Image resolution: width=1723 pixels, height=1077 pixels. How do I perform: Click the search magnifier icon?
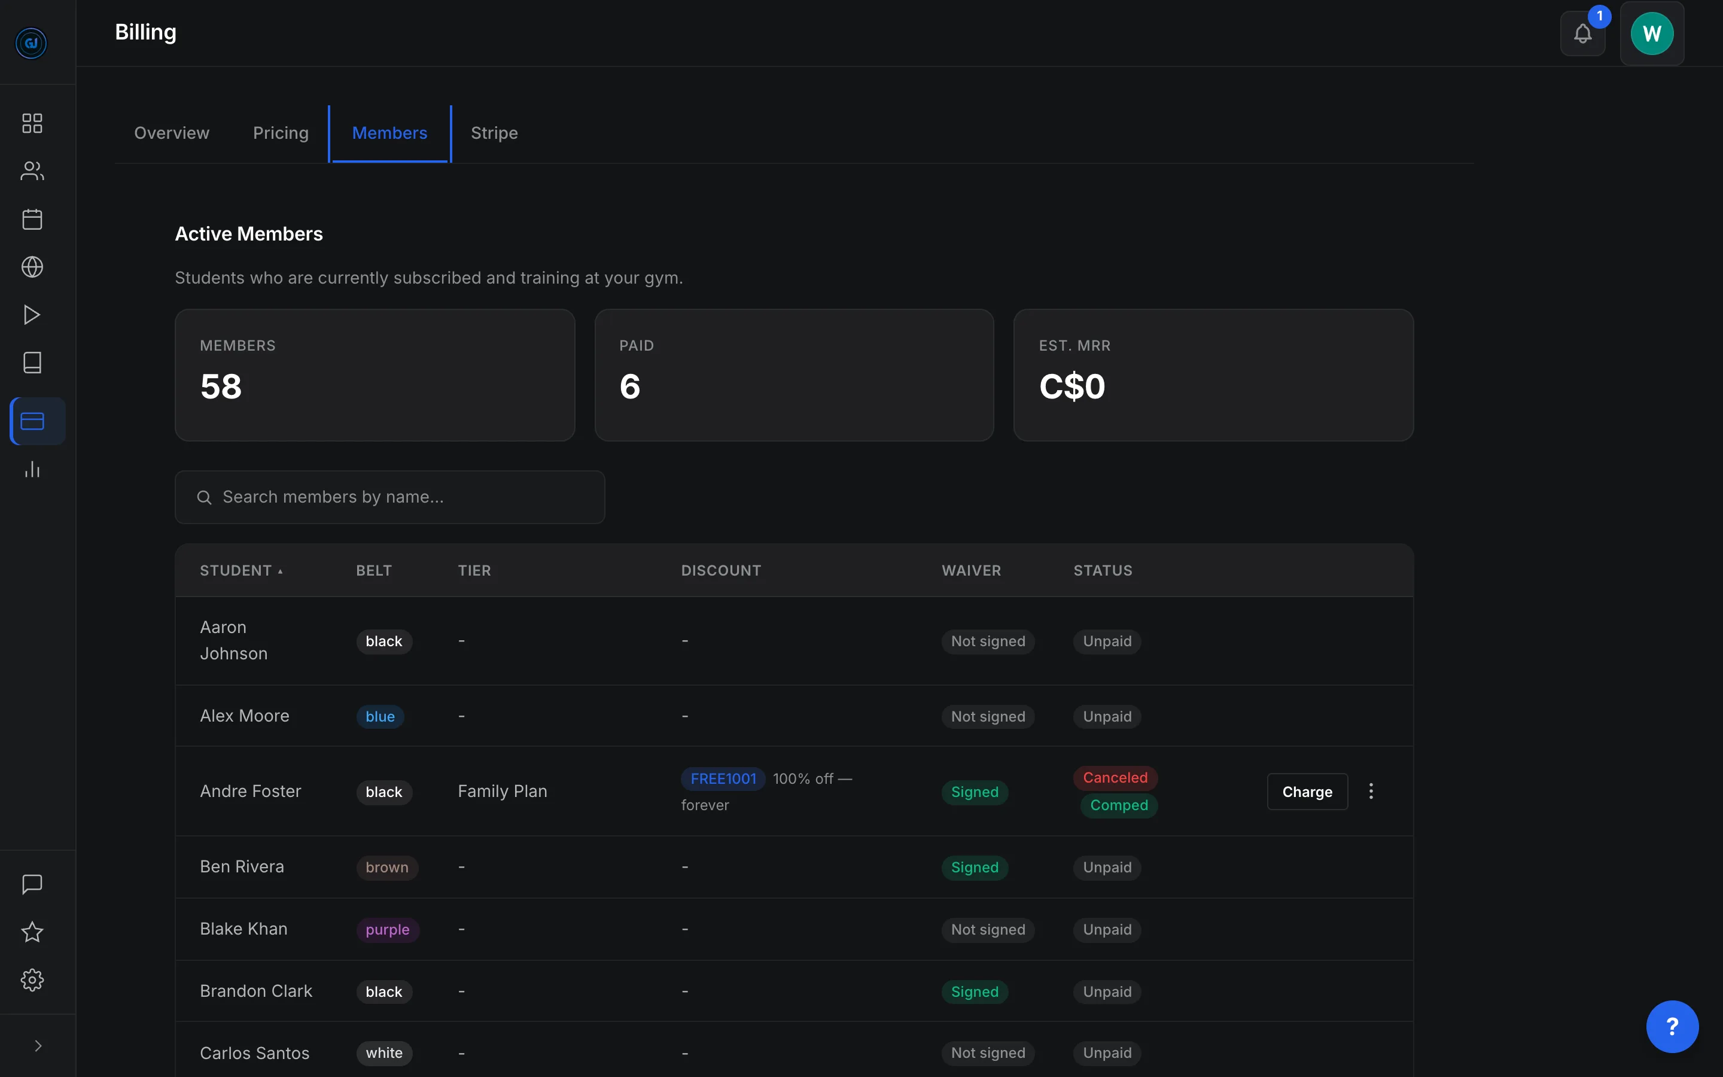(x=205, y=497)
